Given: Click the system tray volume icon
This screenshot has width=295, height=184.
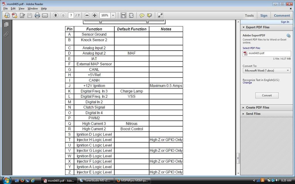Looking at the screenshot, I should click(x=277, y=181).
